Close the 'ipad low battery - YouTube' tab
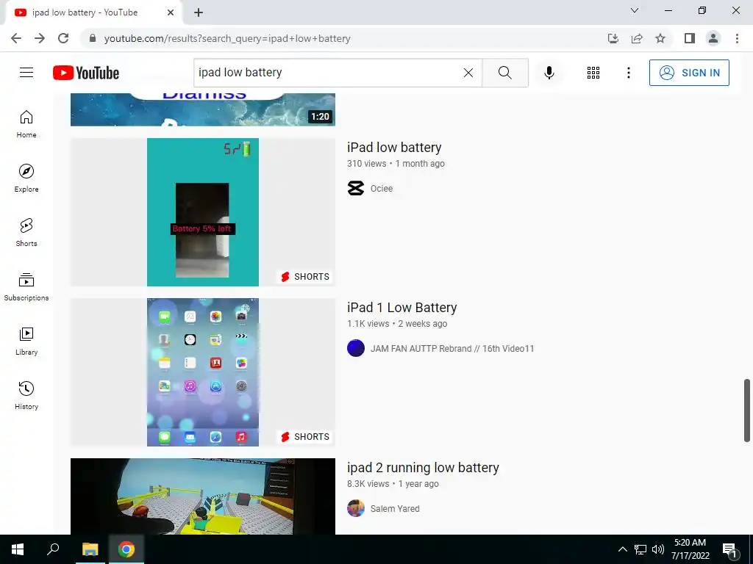753x564 pixels. (171, 12)
